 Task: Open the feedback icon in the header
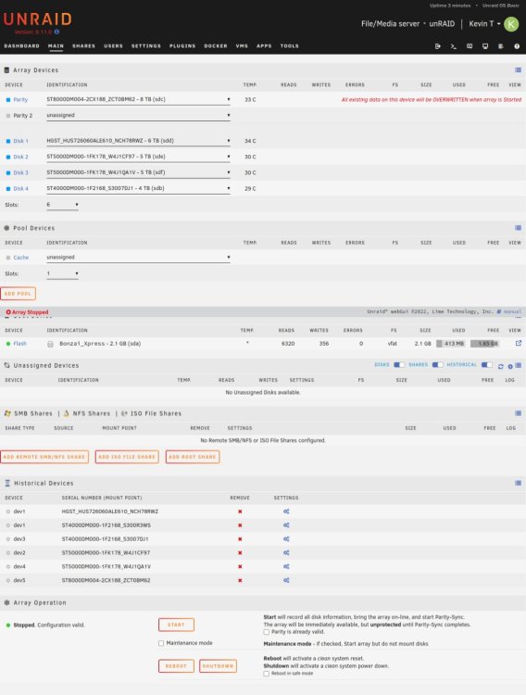pos(470,46)
